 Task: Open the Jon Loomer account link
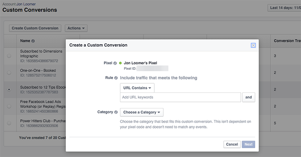[x=26, y=4]
